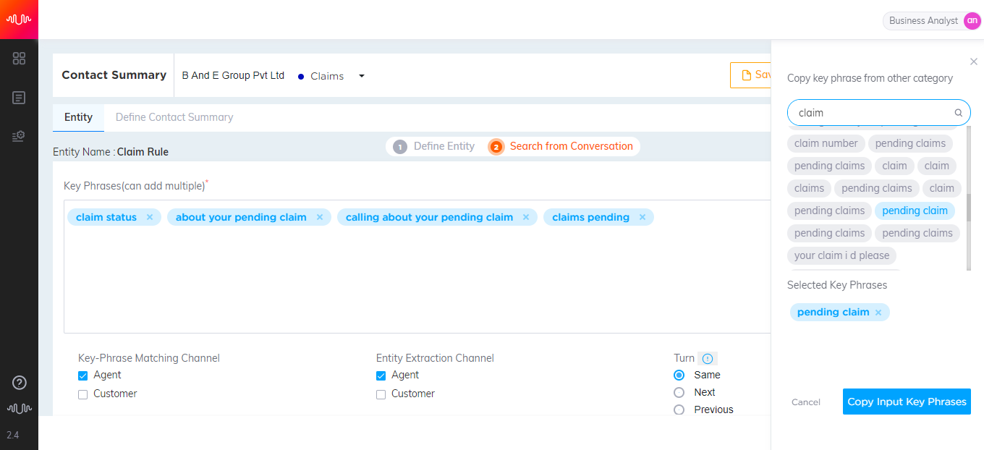Click the key phrase list scrollbar

click(x=969, y=198)
